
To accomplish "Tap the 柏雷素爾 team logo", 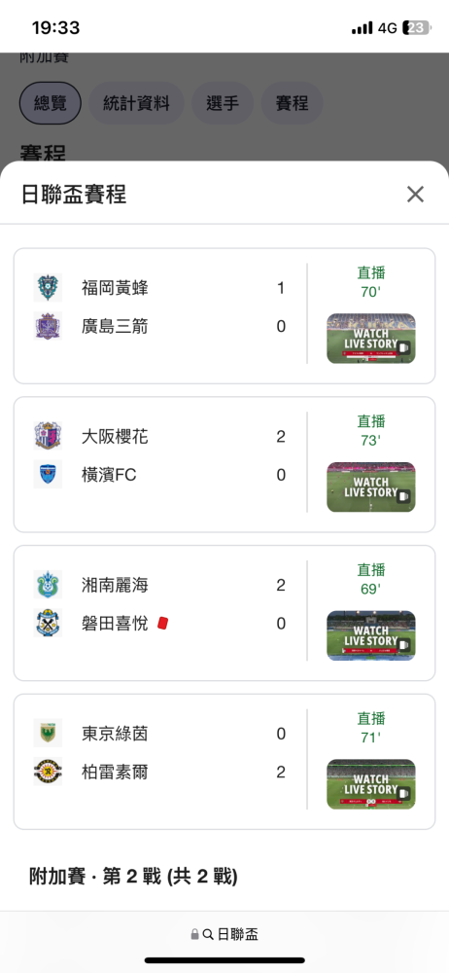I will tap(48, 772).
